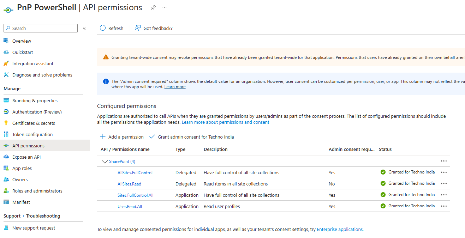Collapse the sidebar with the double chevron
The height and width of the screenshot is (238, 465).
tap(84, 28)
